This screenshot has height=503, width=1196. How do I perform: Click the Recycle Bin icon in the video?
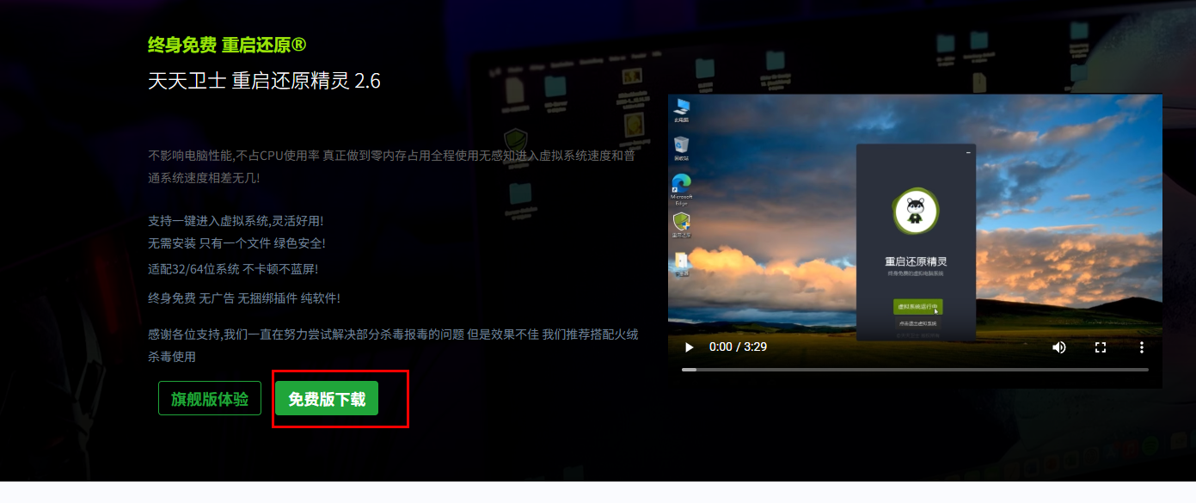click(x=682, y=147)
